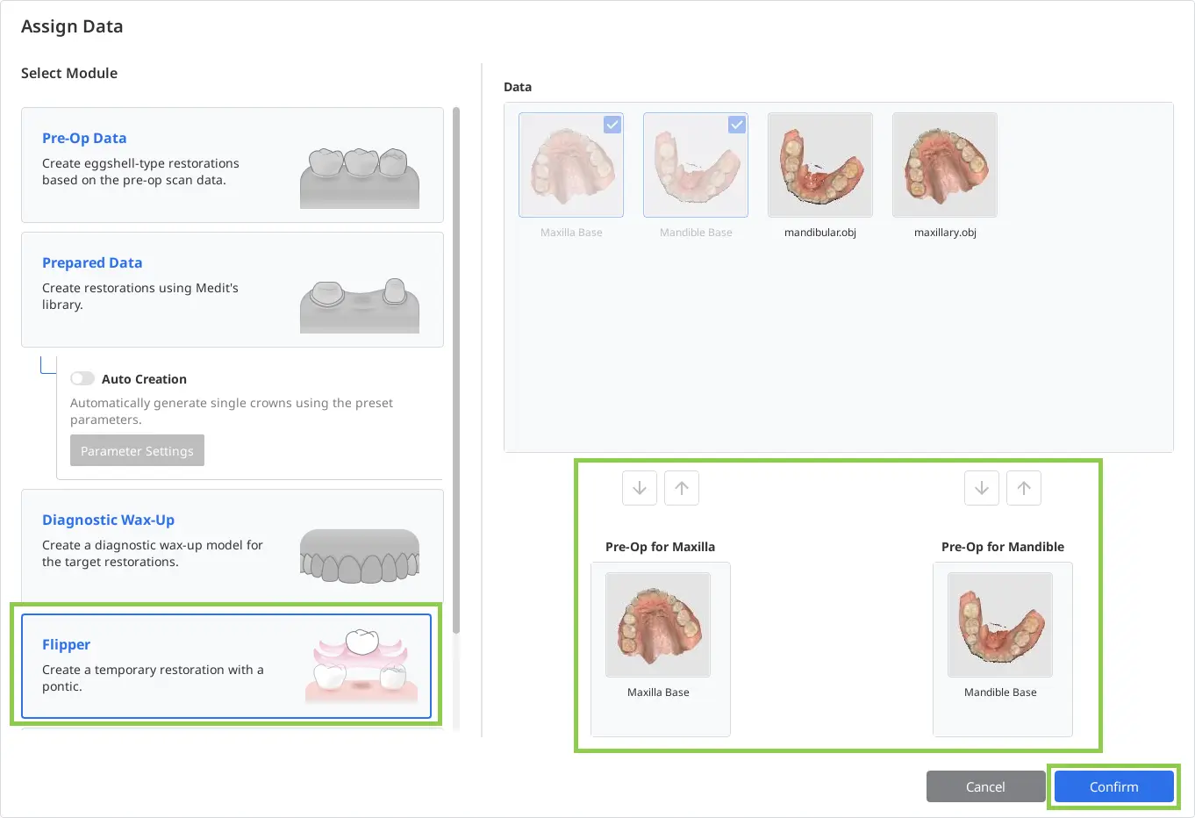Viewport: 1195px width, 818px height.
Task: Select the mandibular.obj thumbnail
Action: coord(820,165)
